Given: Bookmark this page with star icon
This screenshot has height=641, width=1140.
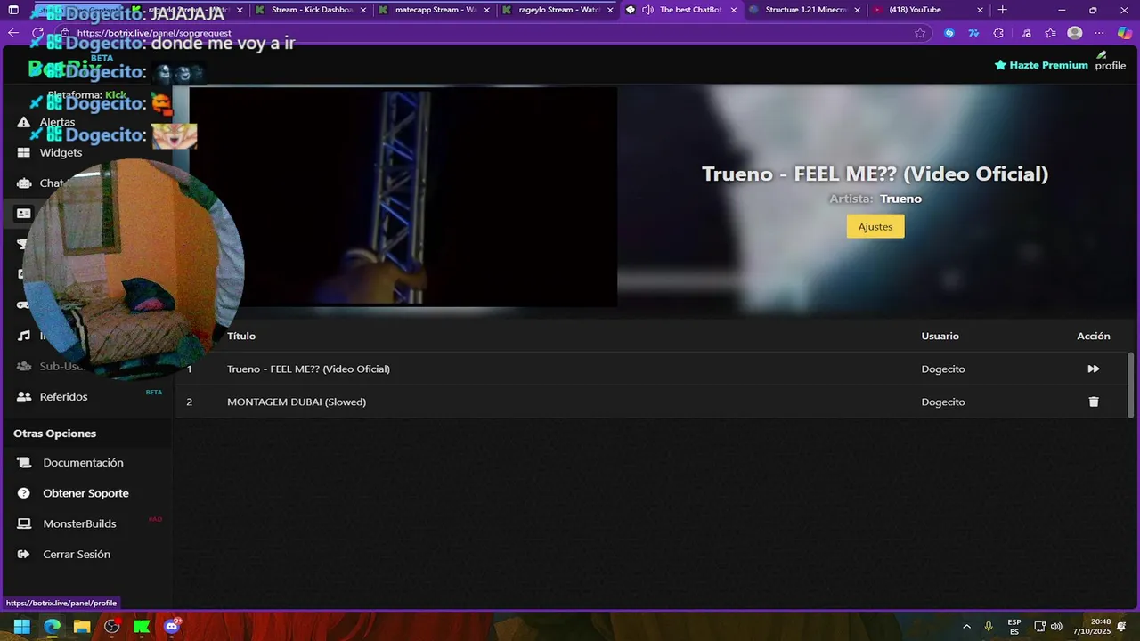Looking at the screenshot, I should [x=920, y=33].
